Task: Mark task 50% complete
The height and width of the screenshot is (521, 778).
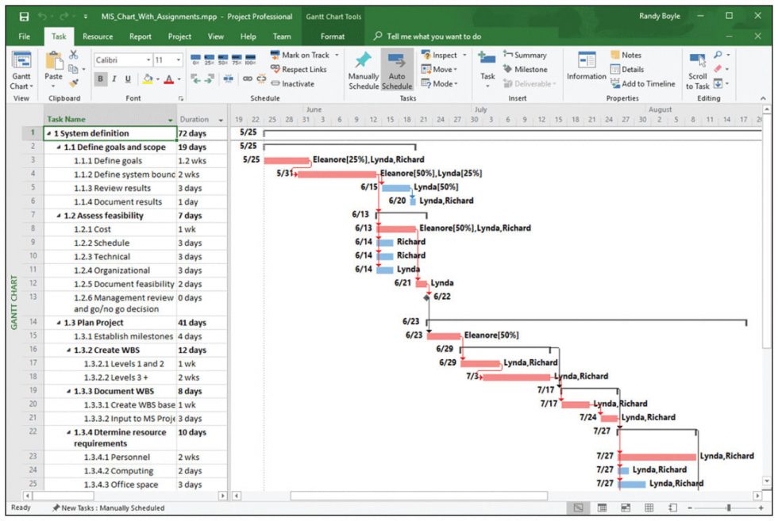Action: point(223,59)
